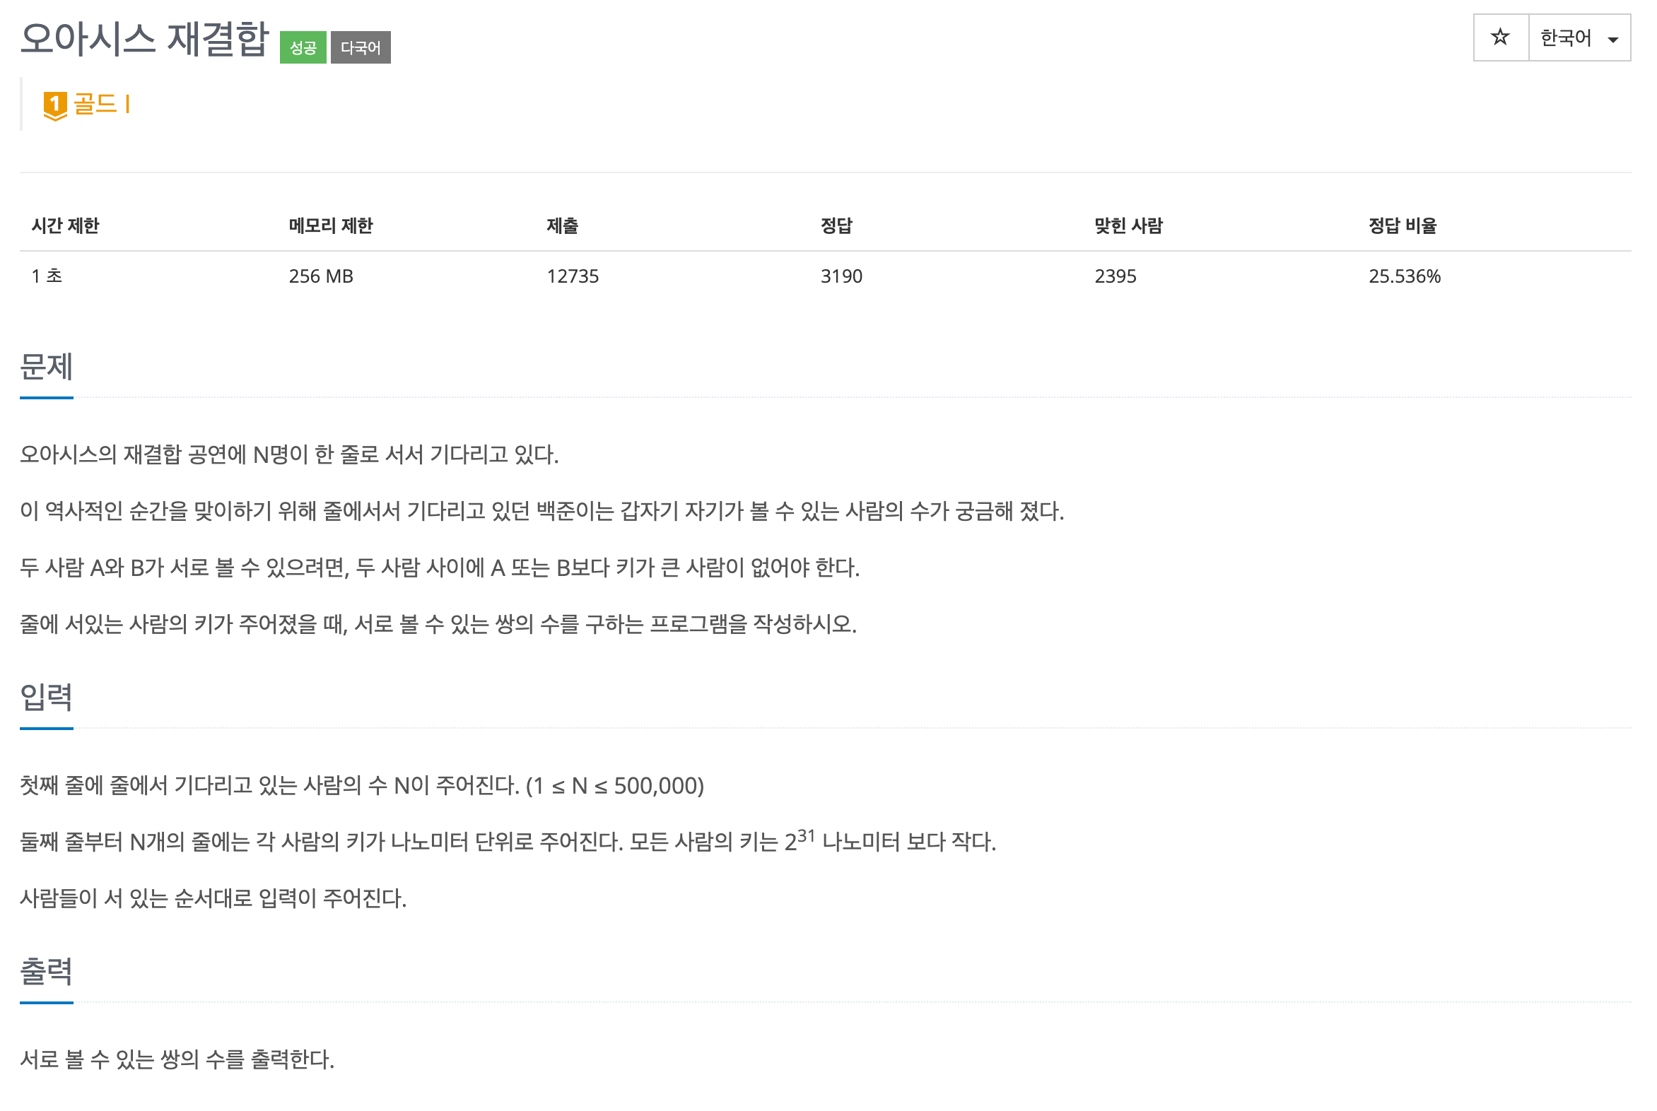Open the 한국어 language dropdown
The width and height of the screenshot is (1657, 1111).
click(1579, 37)
